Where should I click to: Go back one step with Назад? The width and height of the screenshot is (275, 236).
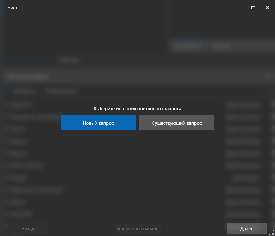pyautogui.click(x=27, y=228)
